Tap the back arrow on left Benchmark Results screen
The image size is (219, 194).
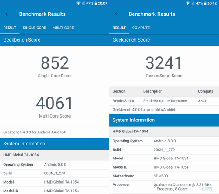tap(7, 14)
